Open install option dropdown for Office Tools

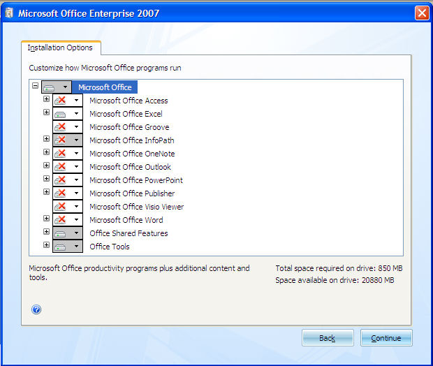(68, 246)
